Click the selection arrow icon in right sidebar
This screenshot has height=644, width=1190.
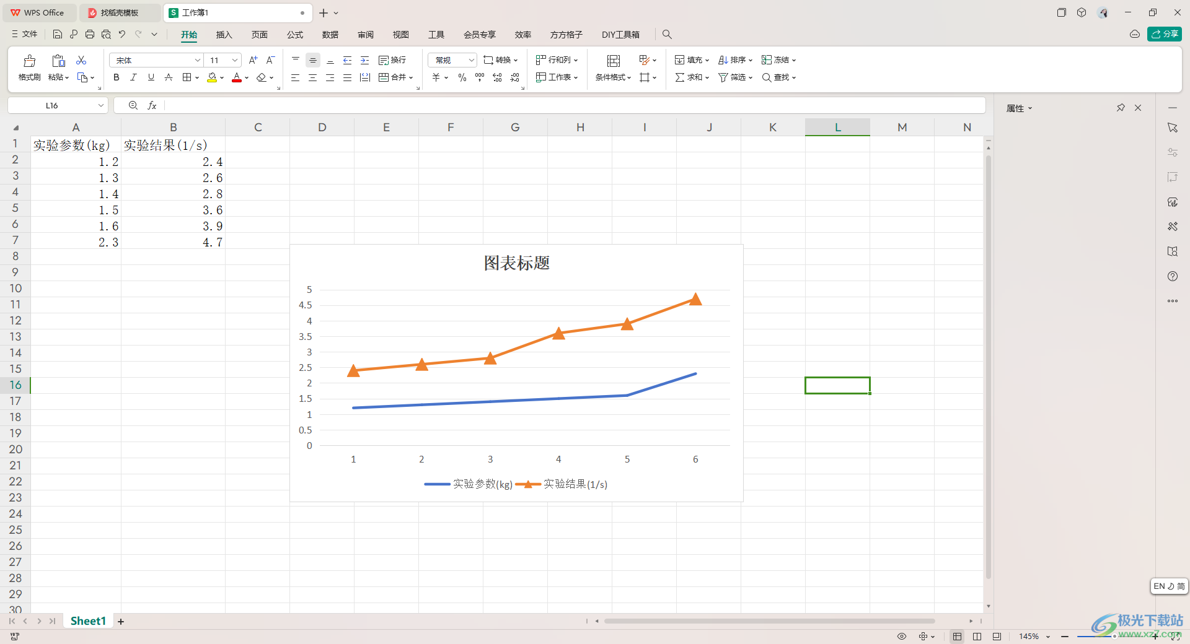click(1173, 128)
